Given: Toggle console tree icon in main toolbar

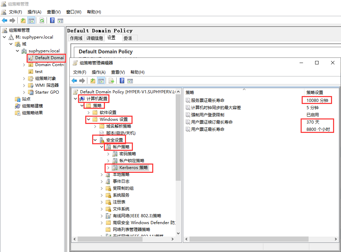Looking at the screenshot, I should [31, 21].
